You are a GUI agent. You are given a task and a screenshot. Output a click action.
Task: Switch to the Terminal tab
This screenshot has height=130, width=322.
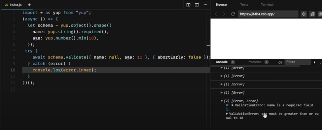tap(267, 5)
